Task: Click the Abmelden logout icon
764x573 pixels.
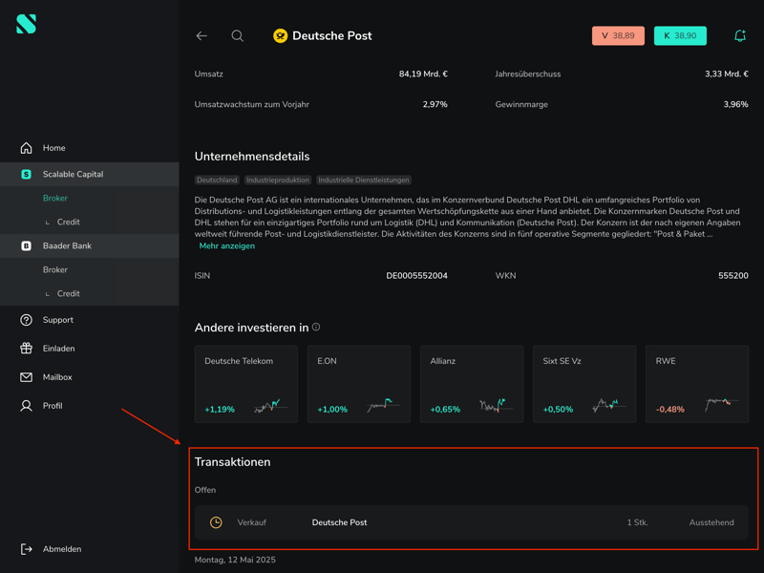Action: coord(27,549)
